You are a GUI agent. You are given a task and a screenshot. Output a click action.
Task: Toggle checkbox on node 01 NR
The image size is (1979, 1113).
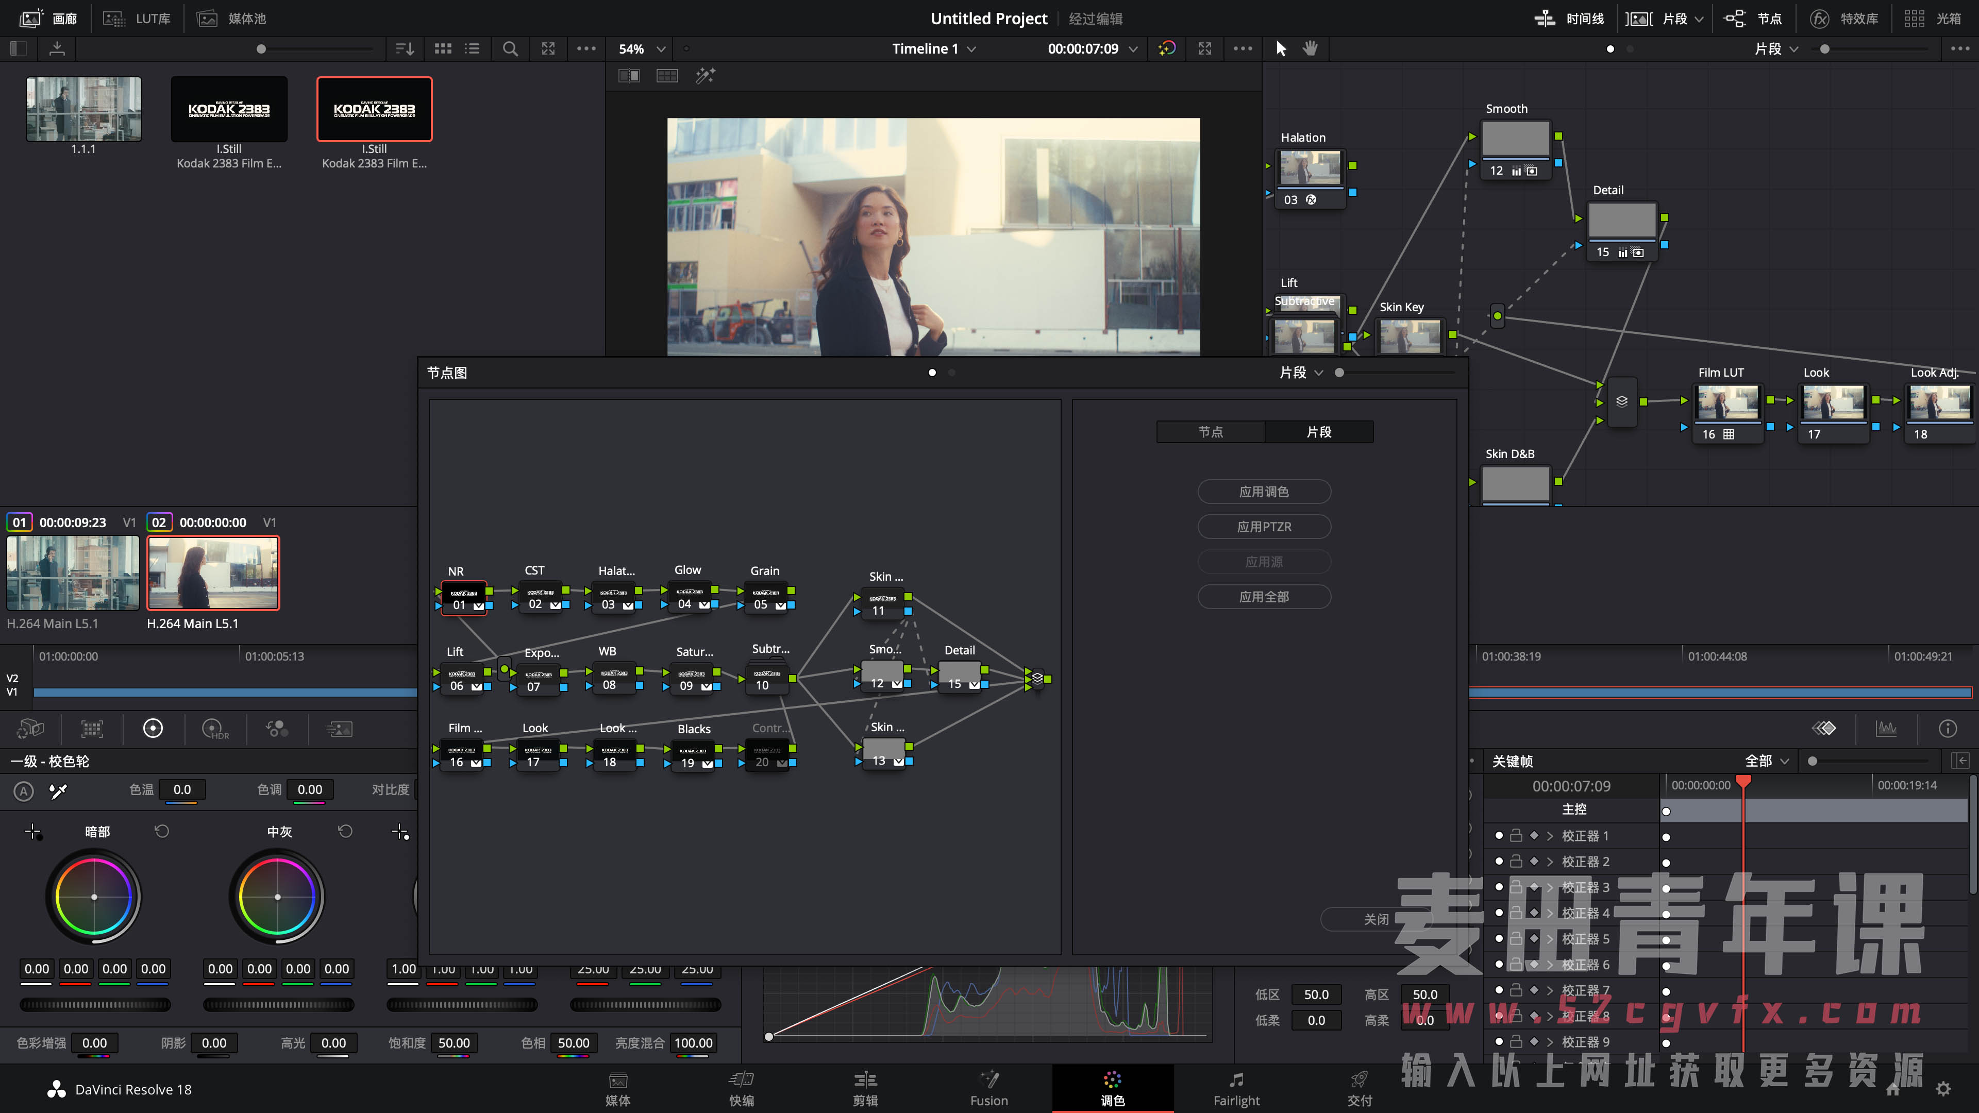coord(479,605)
